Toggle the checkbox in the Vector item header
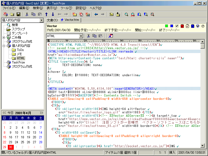Screen dimensions: 208x156 pos(177,26)
